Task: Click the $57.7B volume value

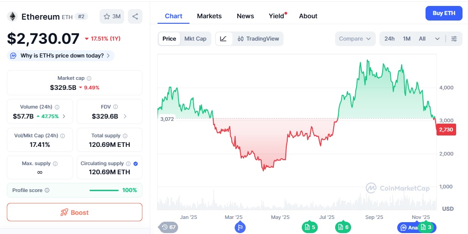Action: tap(23, 117)
